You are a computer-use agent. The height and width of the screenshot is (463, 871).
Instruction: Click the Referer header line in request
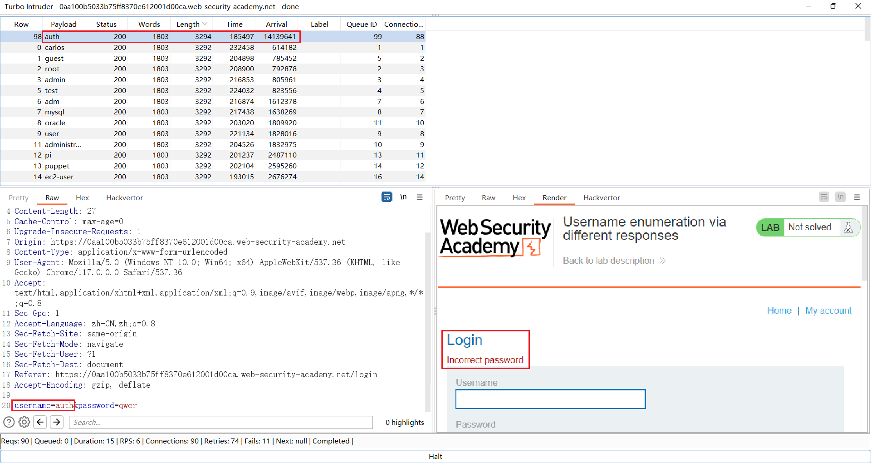196,374
